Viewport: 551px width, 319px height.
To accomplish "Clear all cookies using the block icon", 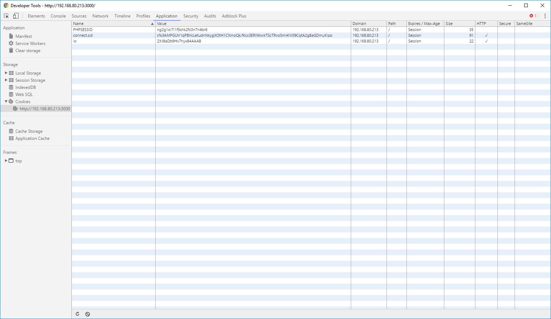I will coord(87,314).
